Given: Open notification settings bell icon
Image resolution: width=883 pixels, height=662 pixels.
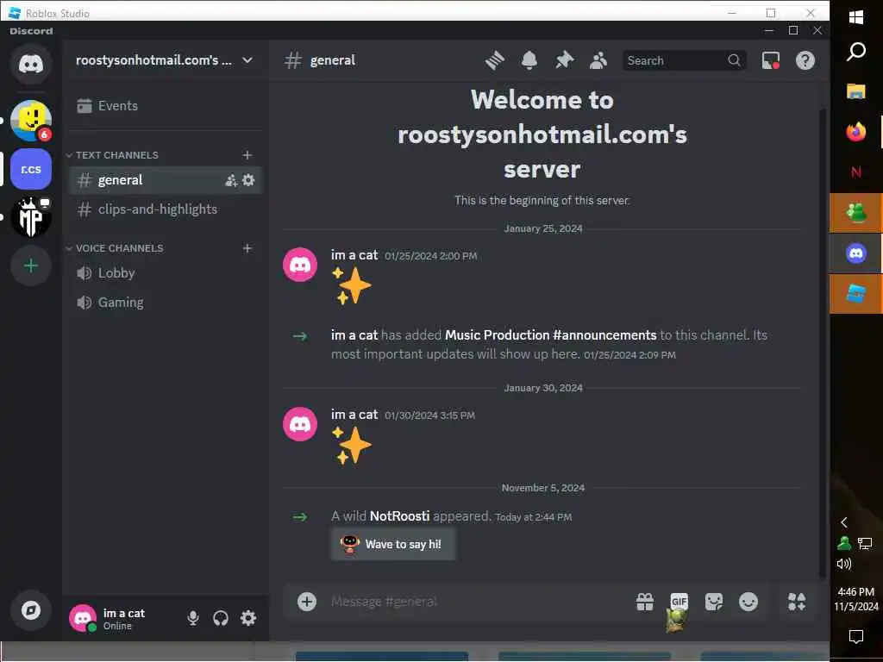Looking at the screenshot, I should [x=529, y=60].
